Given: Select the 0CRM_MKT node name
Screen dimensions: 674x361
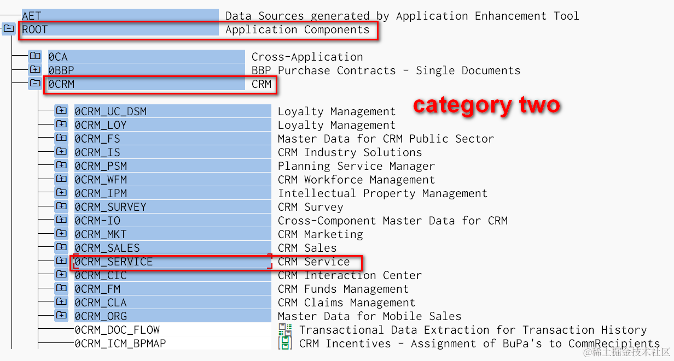Looking at the screenshot, I should (101, 234).
